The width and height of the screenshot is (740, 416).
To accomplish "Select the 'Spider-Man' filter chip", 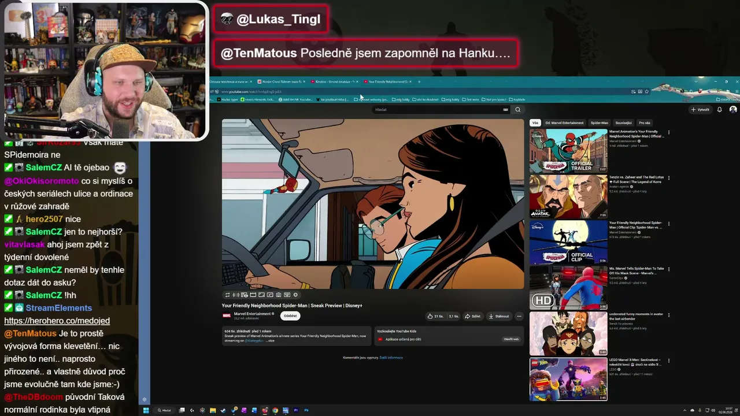I will (600, 122).
